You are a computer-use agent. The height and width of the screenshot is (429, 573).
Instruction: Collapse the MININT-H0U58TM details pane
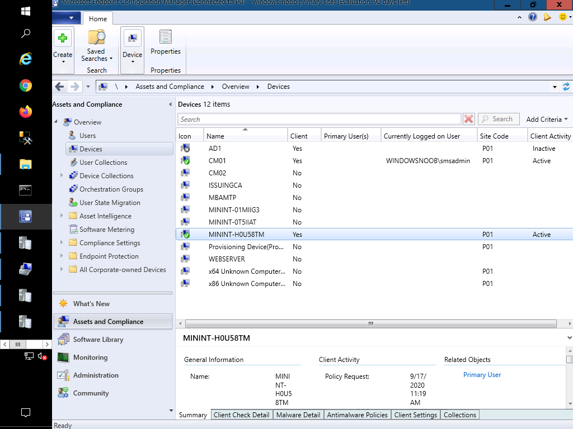pyautogui.click(x=569, y=338)
